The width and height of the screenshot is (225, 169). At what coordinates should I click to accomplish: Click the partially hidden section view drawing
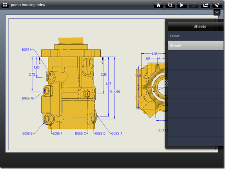coord(151,90)
